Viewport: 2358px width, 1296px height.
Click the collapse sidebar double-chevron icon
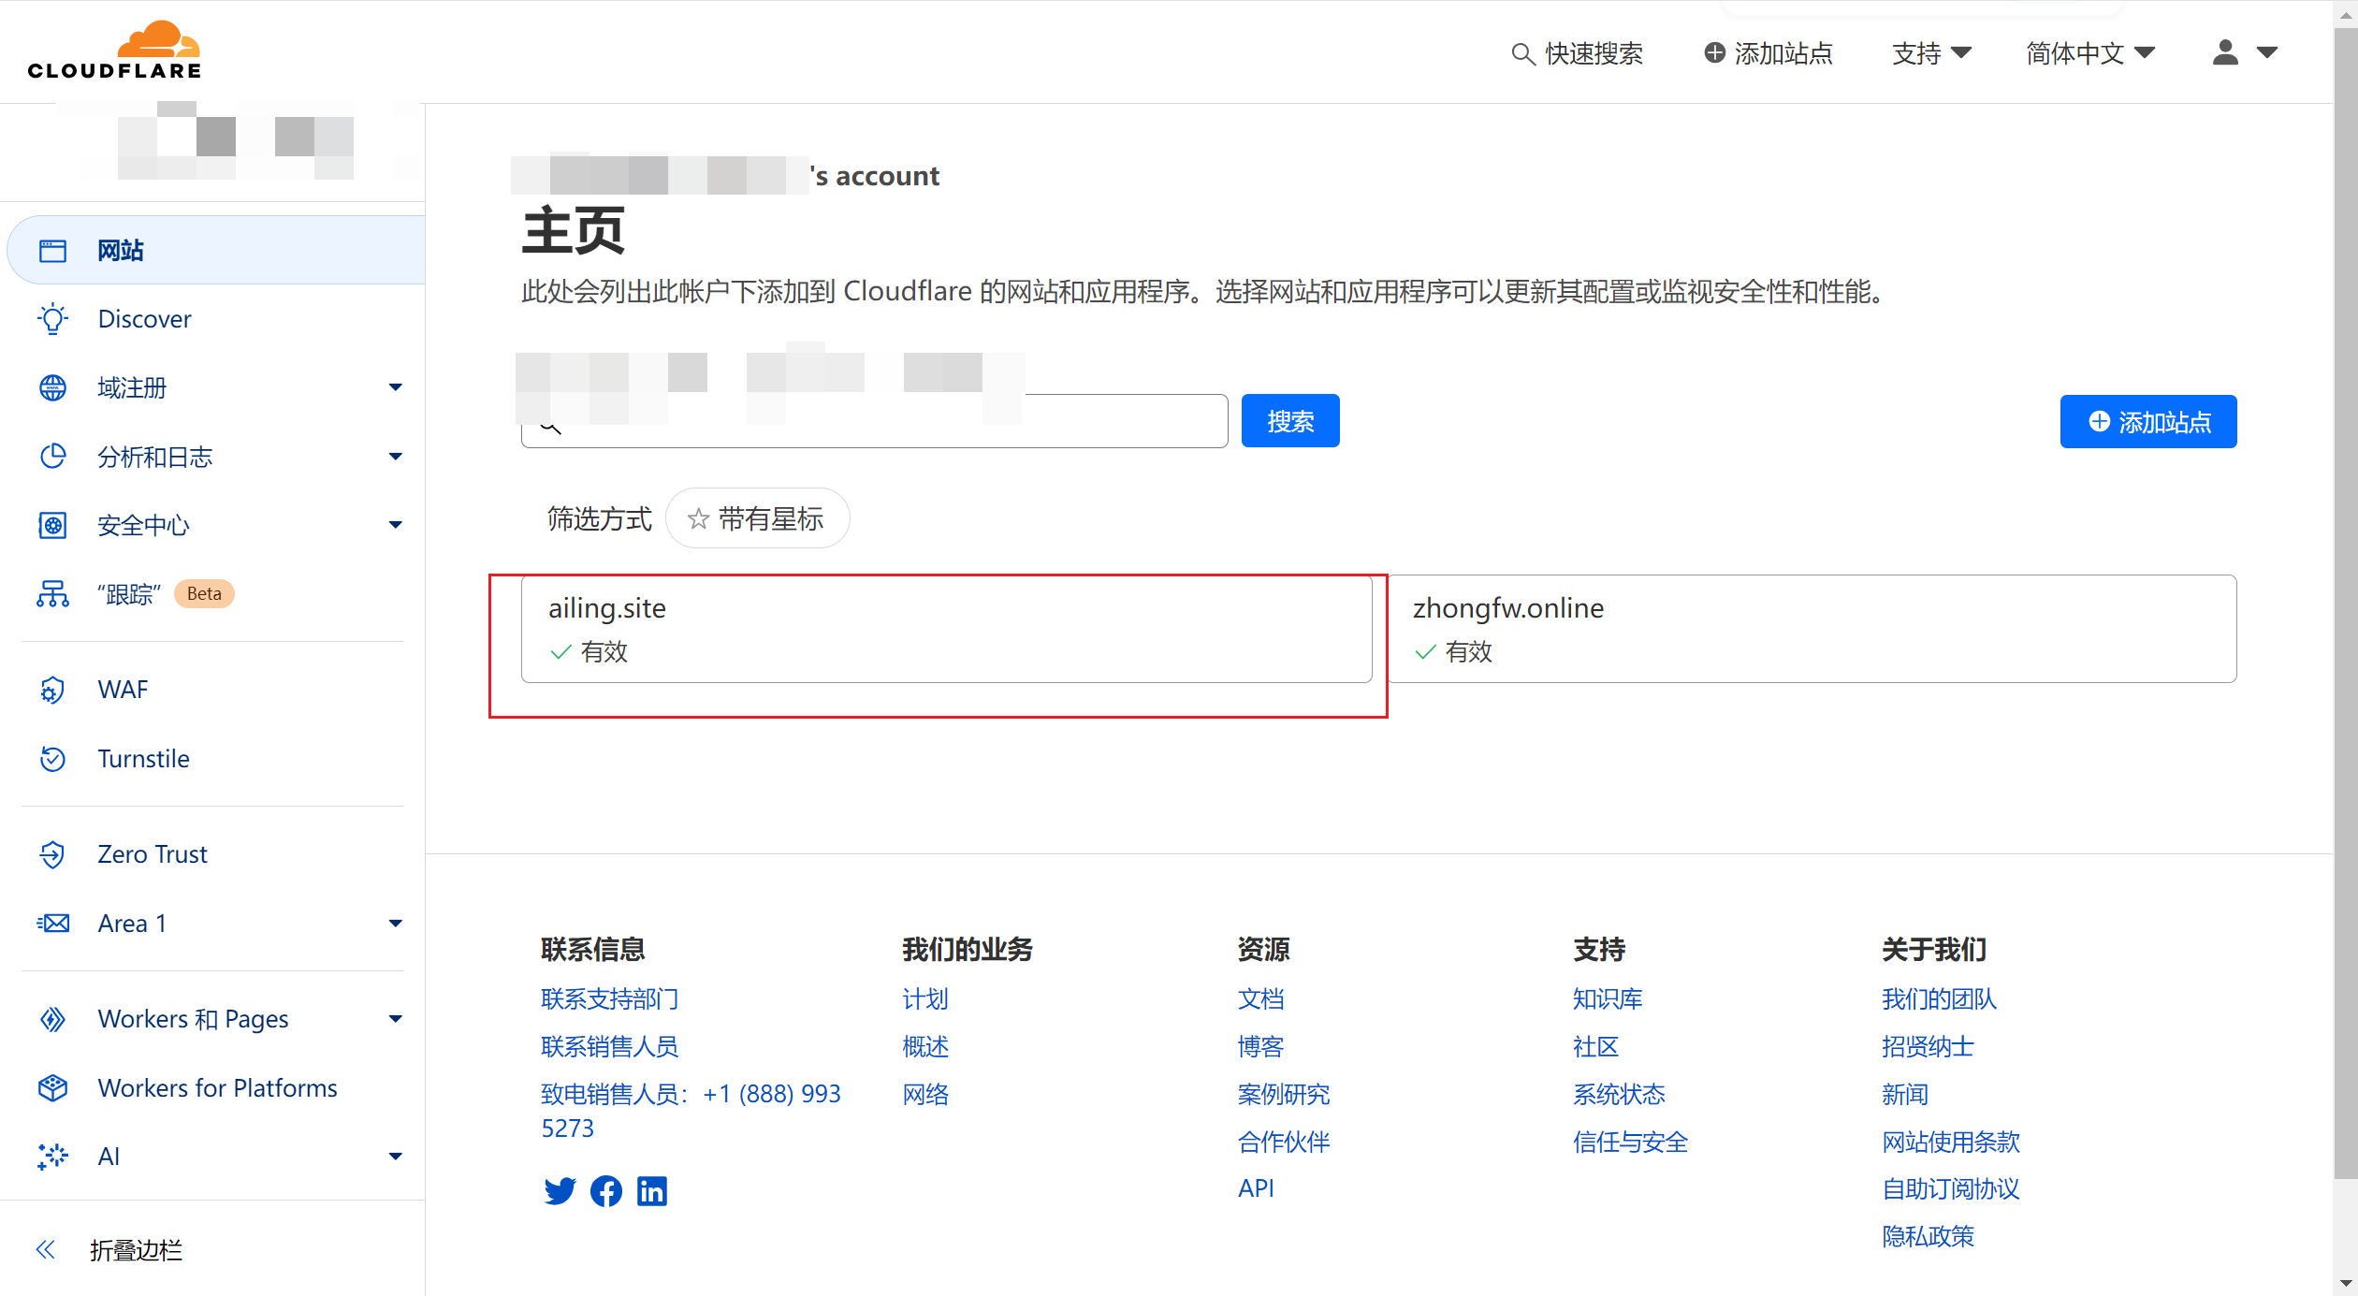[45, 1249]
